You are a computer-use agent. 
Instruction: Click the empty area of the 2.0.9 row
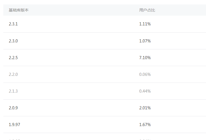tap(79, 108)
